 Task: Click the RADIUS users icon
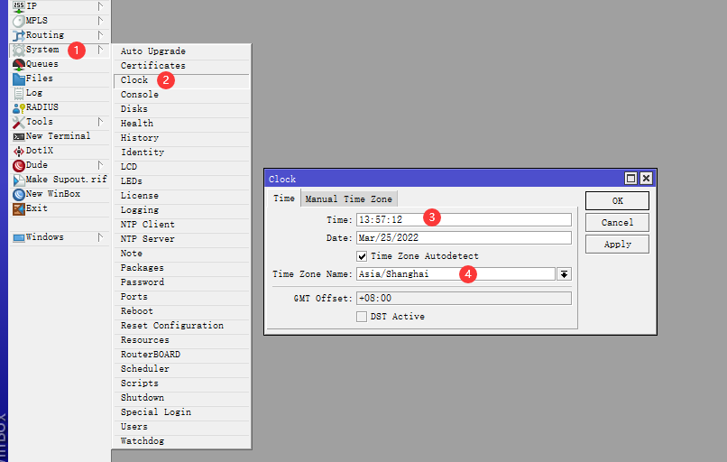pyautogui.click(x=19, y=107)
